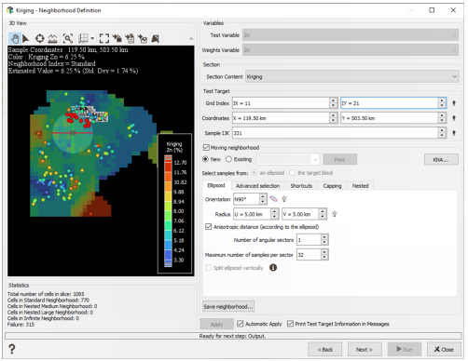Screen dimensions: 468x361
Task: Switch to the Capping tab
Action: pos(332,186)
